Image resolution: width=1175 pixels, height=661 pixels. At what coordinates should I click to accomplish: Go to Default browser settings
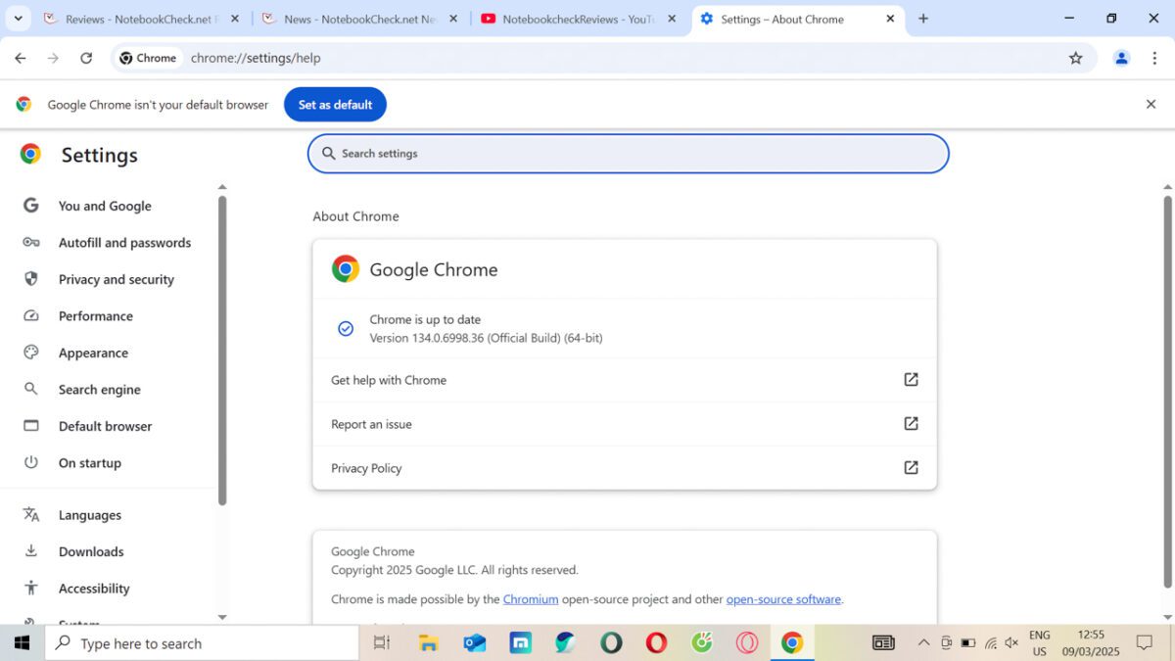[x=106, y=426]
